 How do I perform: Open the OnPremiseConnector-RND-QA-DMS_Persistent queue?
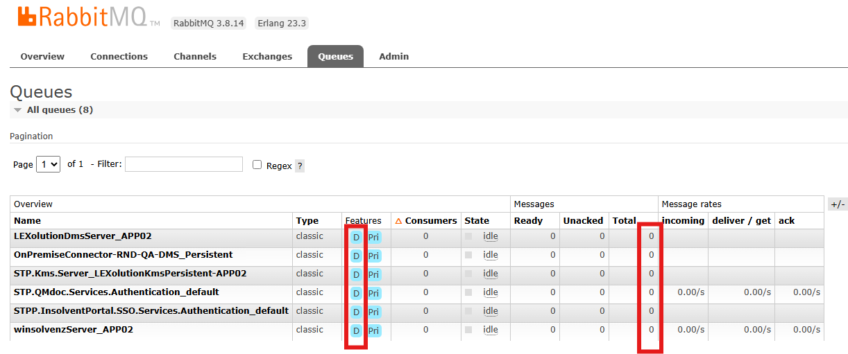[123, 254]
